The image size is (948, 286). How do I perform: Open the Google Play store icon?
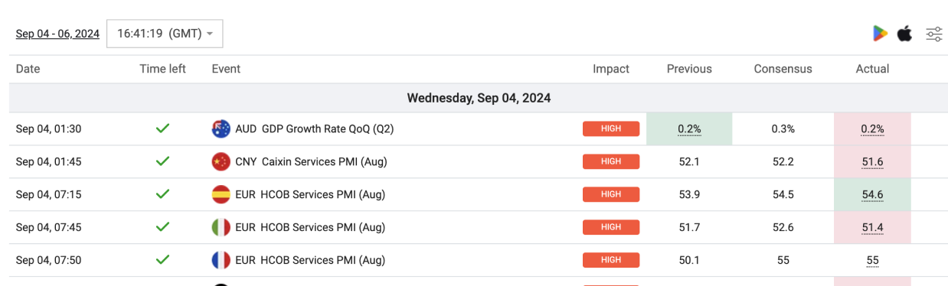tap(880, 34)
